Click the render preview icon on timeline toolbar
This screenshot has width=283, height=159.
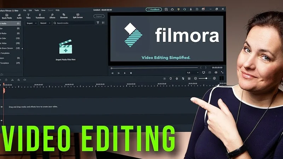[x=164, y=78]
